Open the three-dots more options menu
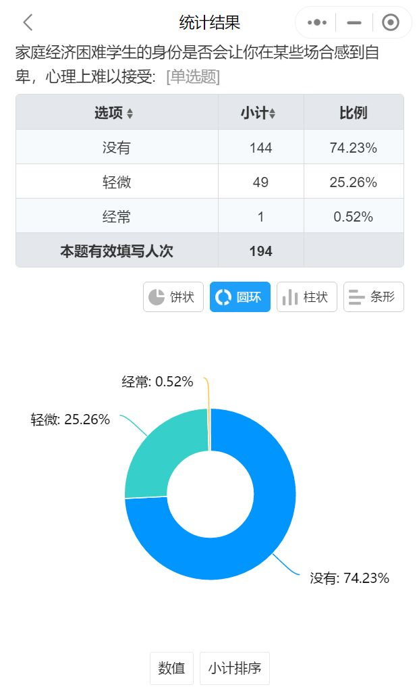Viewport: 419px width, 689px height. tap(316, 22)
